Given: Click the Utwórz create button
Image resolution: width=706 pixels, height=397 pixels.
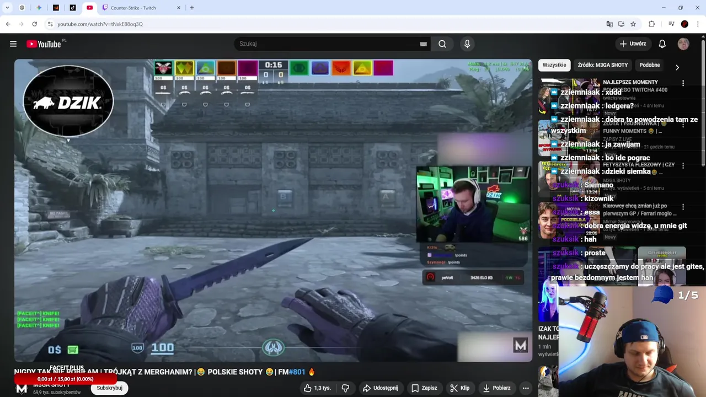Looking at the screenshot, I should click(633, 44).
